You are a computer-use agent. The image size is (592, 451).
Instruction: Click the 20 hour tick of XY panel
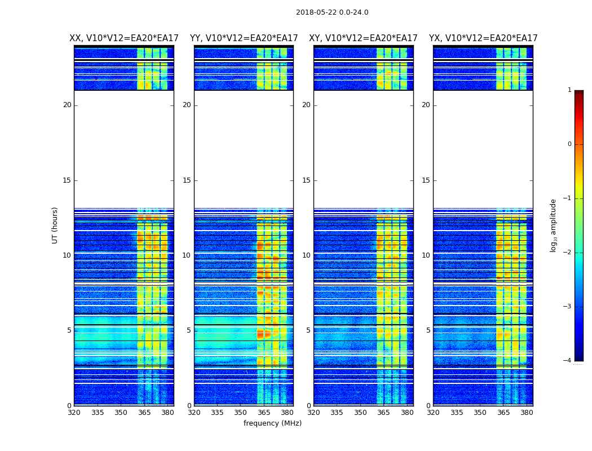click(x=306, y=104)
